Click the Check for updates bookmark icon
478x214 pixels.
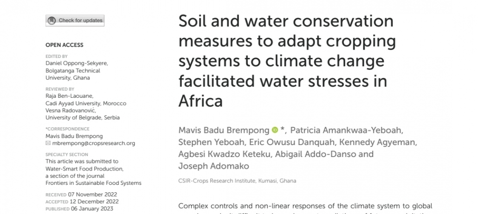tap(52, 20)
